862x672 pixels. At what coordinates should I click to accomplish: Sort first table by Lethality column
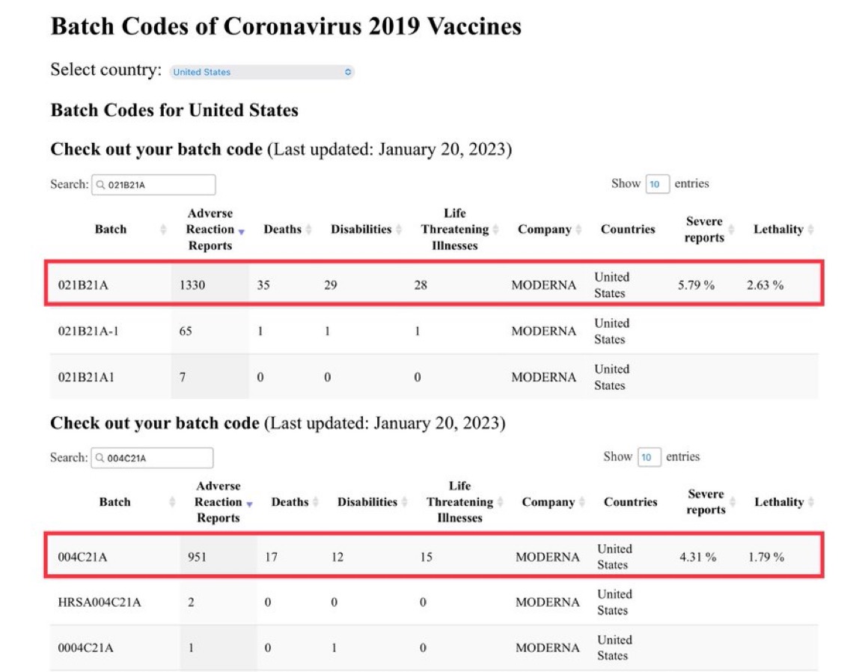point(778,230)
